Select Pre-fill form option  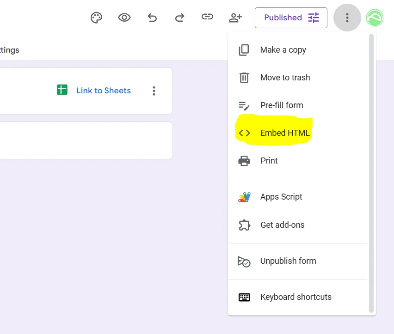click(x=282, y=105)
